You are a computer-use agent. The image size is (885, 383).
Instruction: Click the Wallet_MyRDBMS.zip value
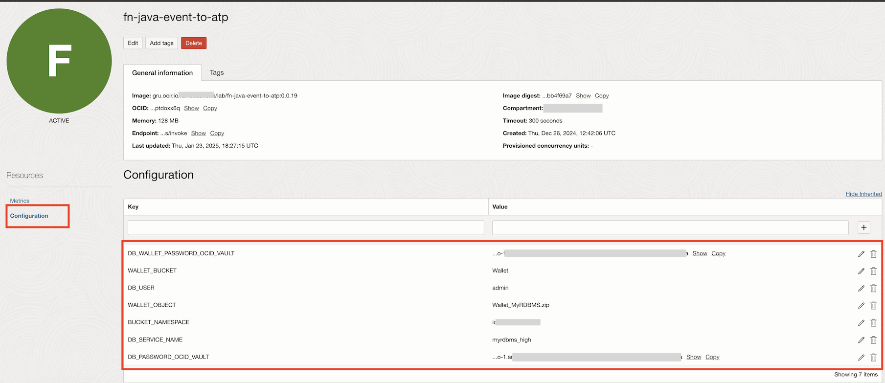pos(521,305)
